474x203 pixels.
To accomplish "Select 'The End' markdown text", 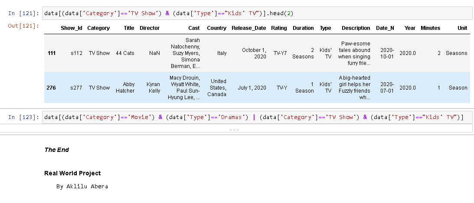I will (x=56, y=150).
